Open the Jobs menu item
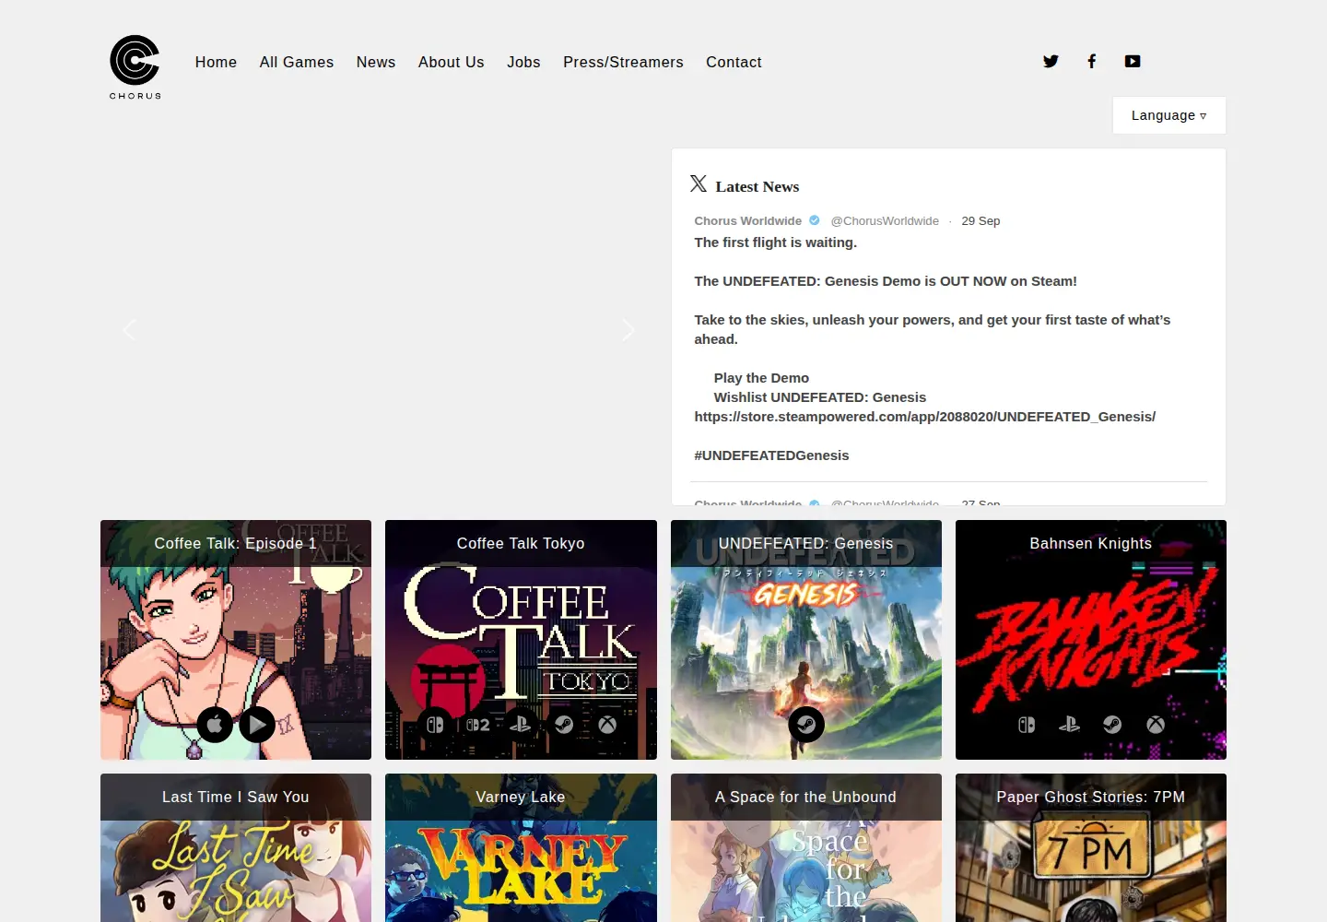The width and height of the screenshot is (1327, 922). click(523, 62)
